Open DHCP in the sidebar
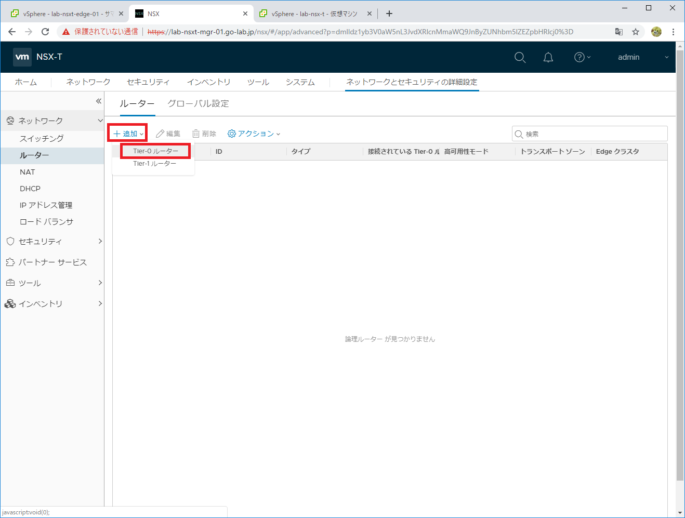 [30, 189]
